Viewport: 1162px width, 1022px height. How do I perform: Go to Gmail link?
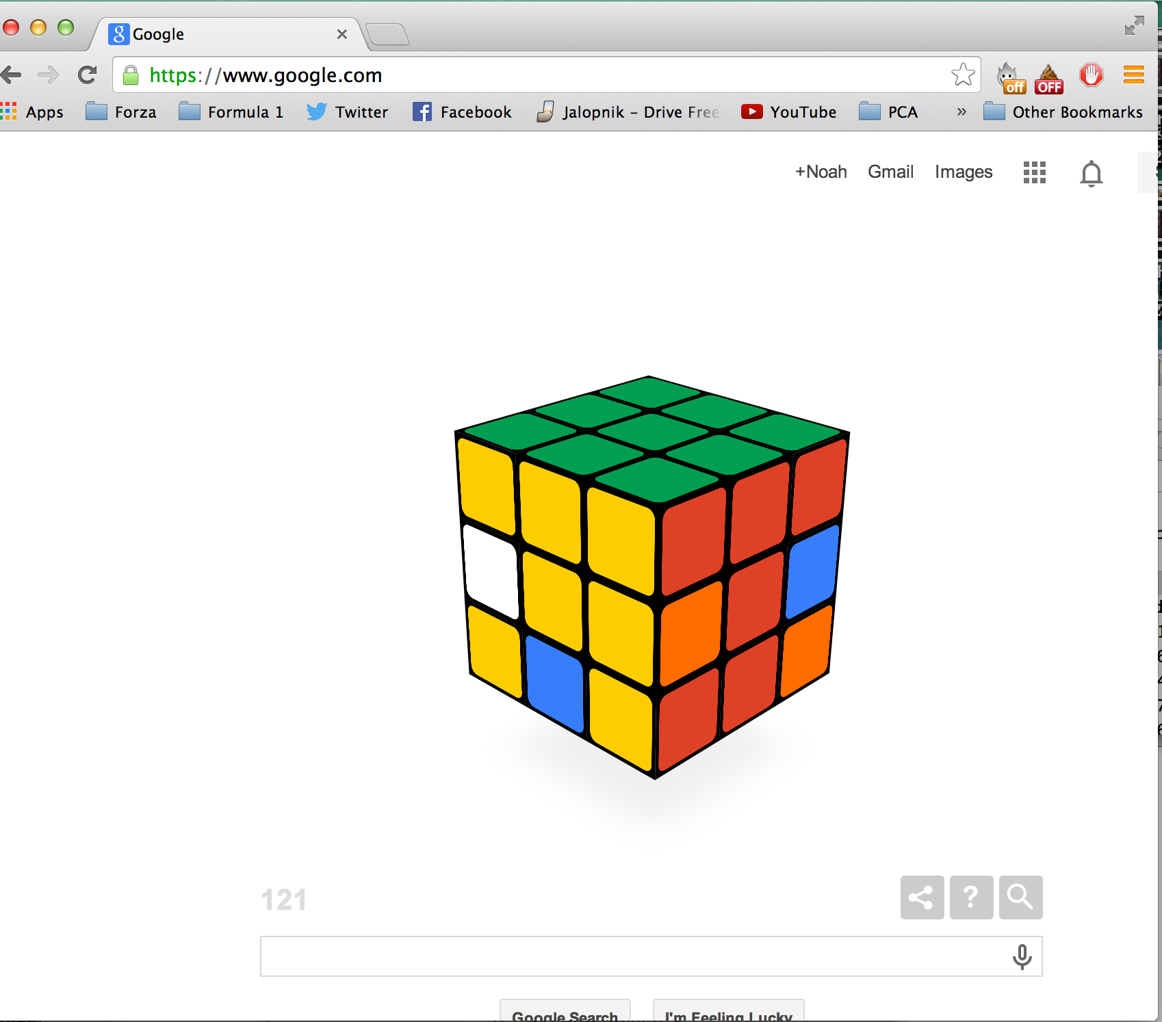point(890,172)
